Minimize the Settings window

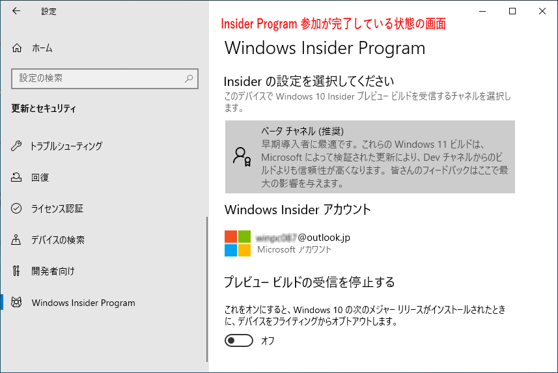click(482, 11)
